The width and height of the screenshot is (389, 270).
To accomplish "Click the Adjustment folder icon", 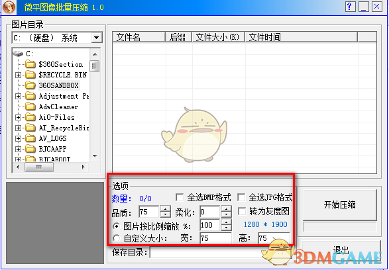I will point(30,96).
